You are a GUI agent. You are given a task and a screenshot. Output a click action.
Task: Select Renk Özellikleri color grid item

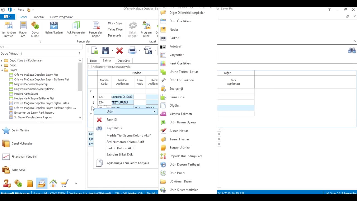180,63
